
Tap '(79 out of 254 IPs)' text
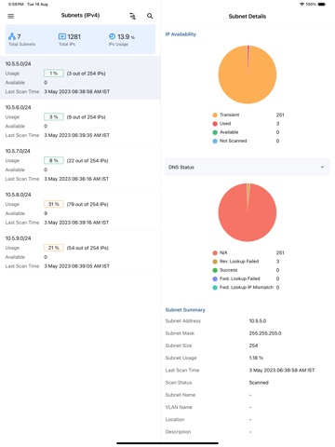pos(87,204)
